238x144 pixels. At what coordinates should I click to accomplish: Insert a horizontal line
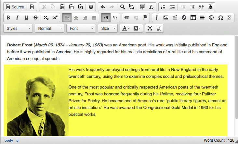click(202, 18)
